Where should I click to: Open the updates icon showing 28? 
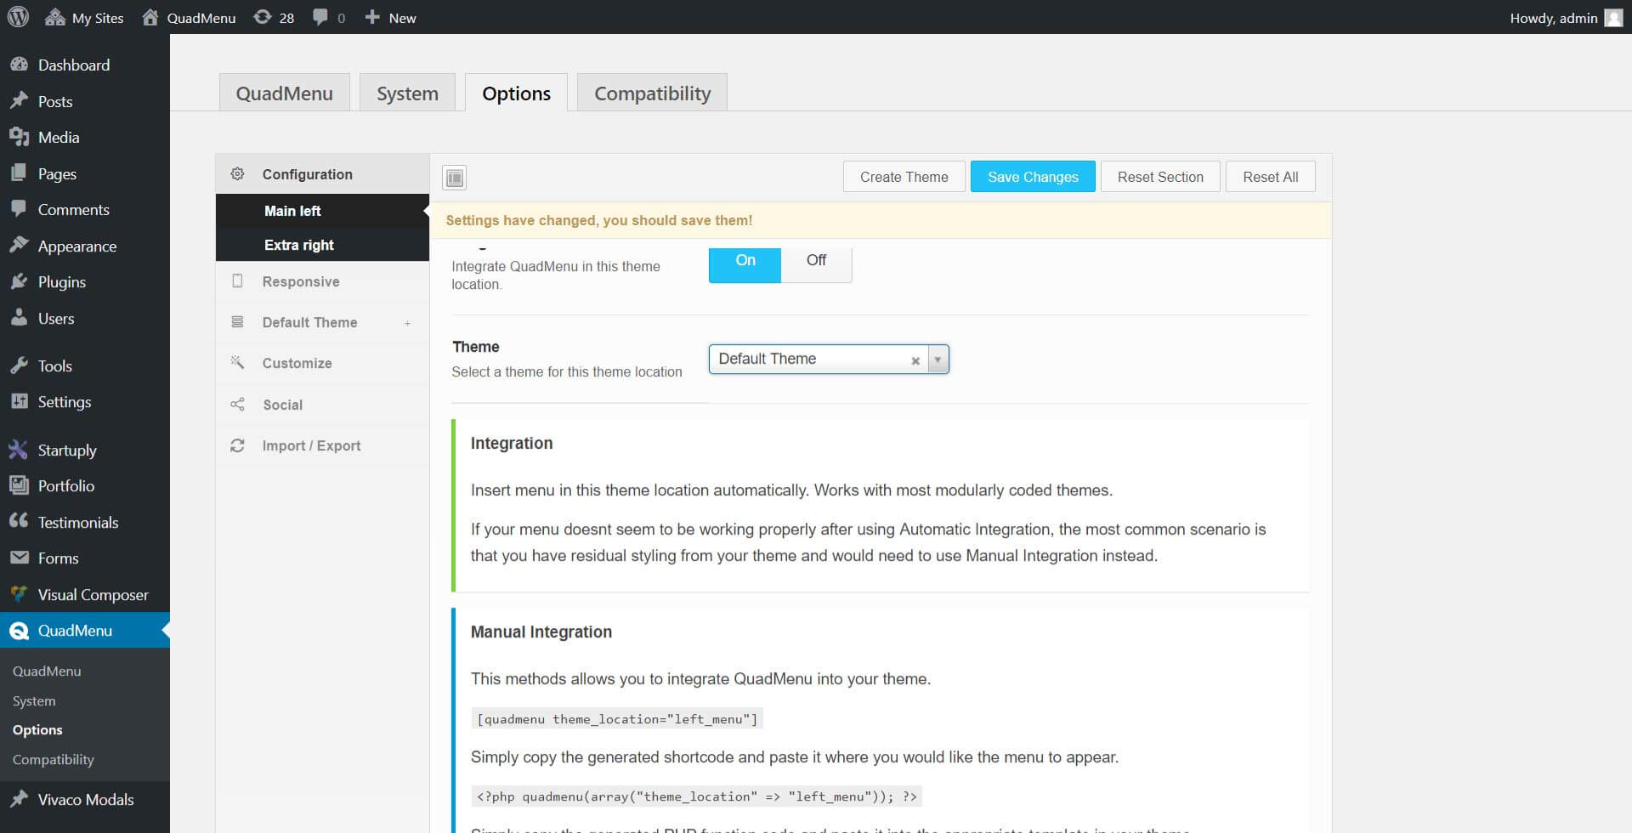tap(274, 18)
